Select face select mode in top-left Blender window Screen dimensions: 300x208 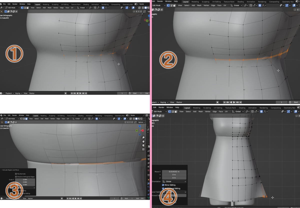coord(27,8)
